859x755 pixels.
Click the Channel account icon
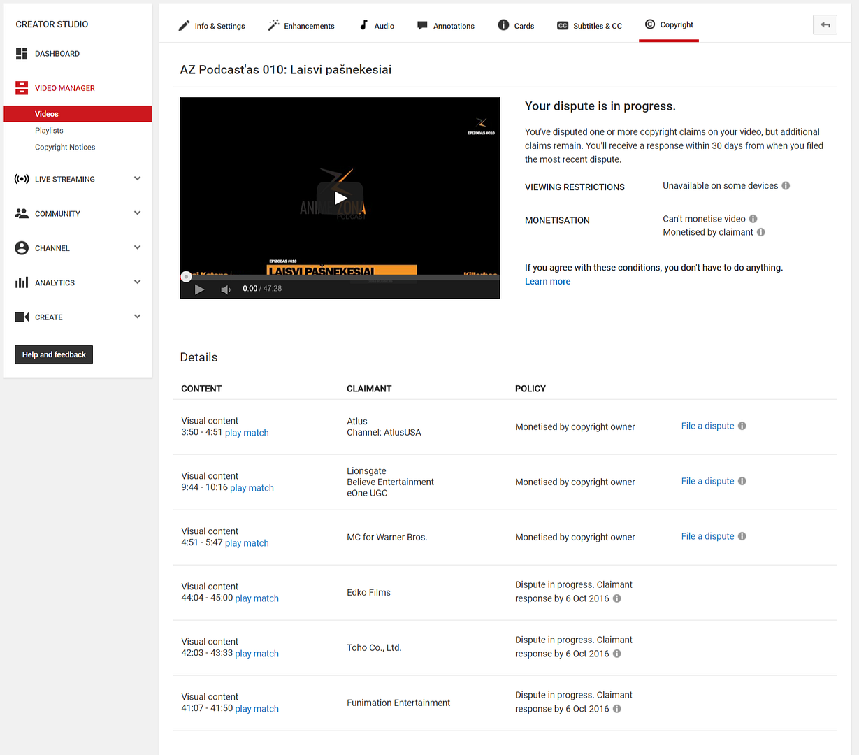(22, 248)
